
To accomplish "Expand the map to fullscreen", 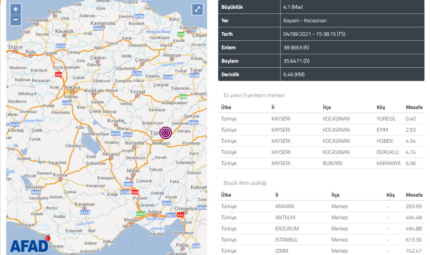I will point(197,9).
